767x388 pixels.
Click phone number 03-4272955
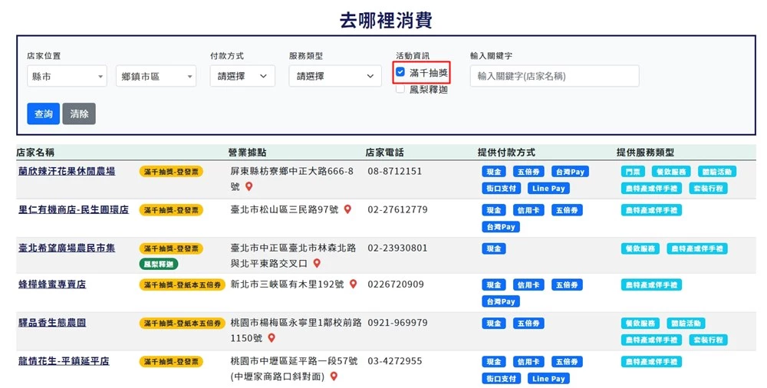tap(395, 361)
